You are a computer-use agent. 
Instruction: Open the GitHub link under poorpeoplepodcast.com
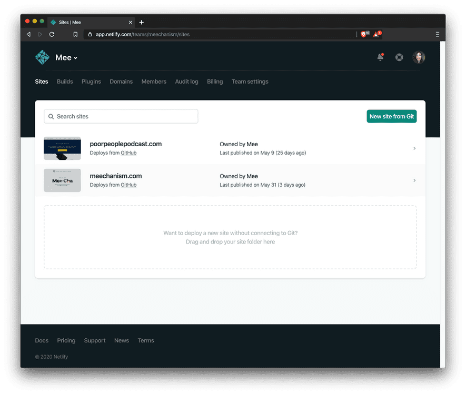coord(128,153)
